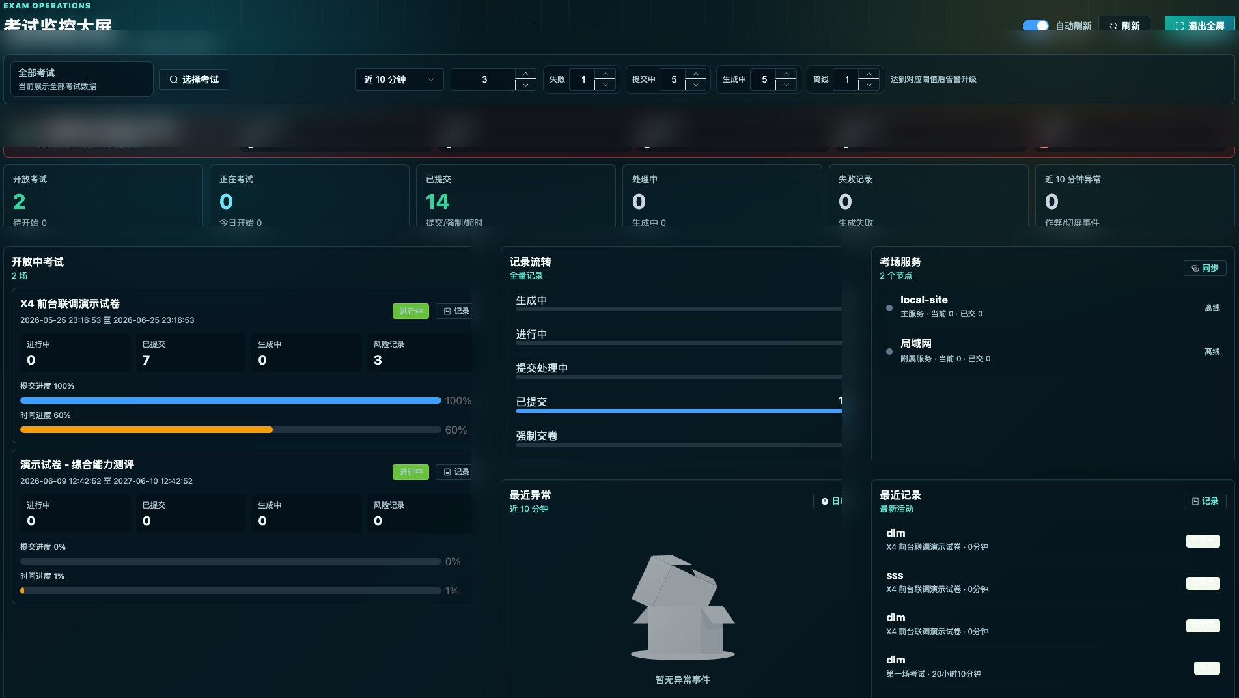Click 进行中 badge on X4 前台联调演示试卷

[411, 311]
